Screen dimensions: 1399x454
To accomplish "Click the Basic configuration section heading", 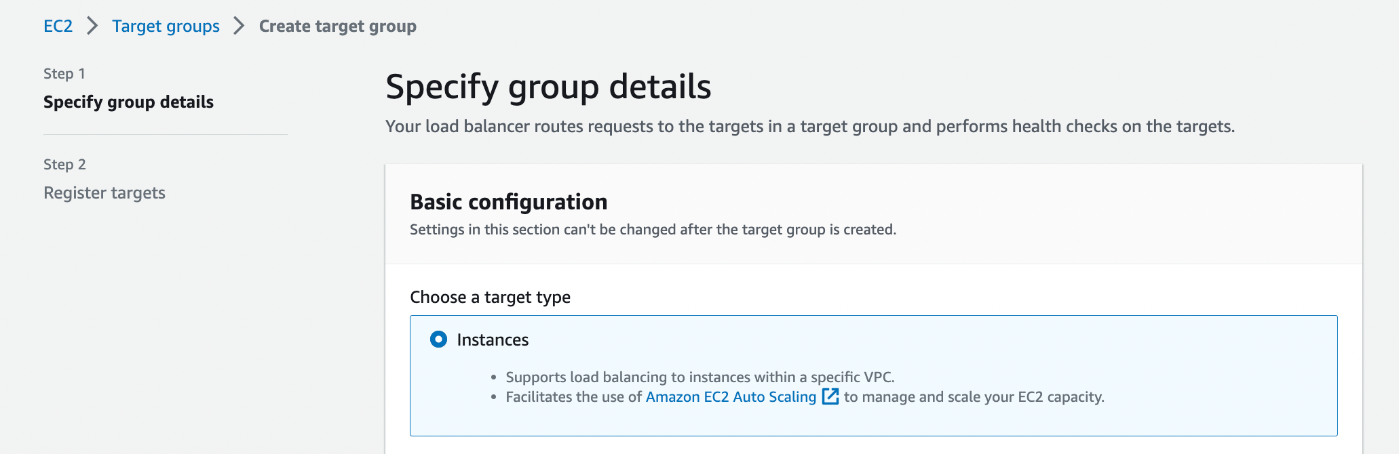I will 508,202.
